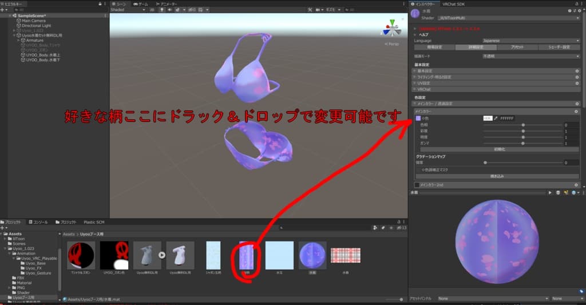
Task: Switch to the Console tab
Action: click(x=38, y=222)
